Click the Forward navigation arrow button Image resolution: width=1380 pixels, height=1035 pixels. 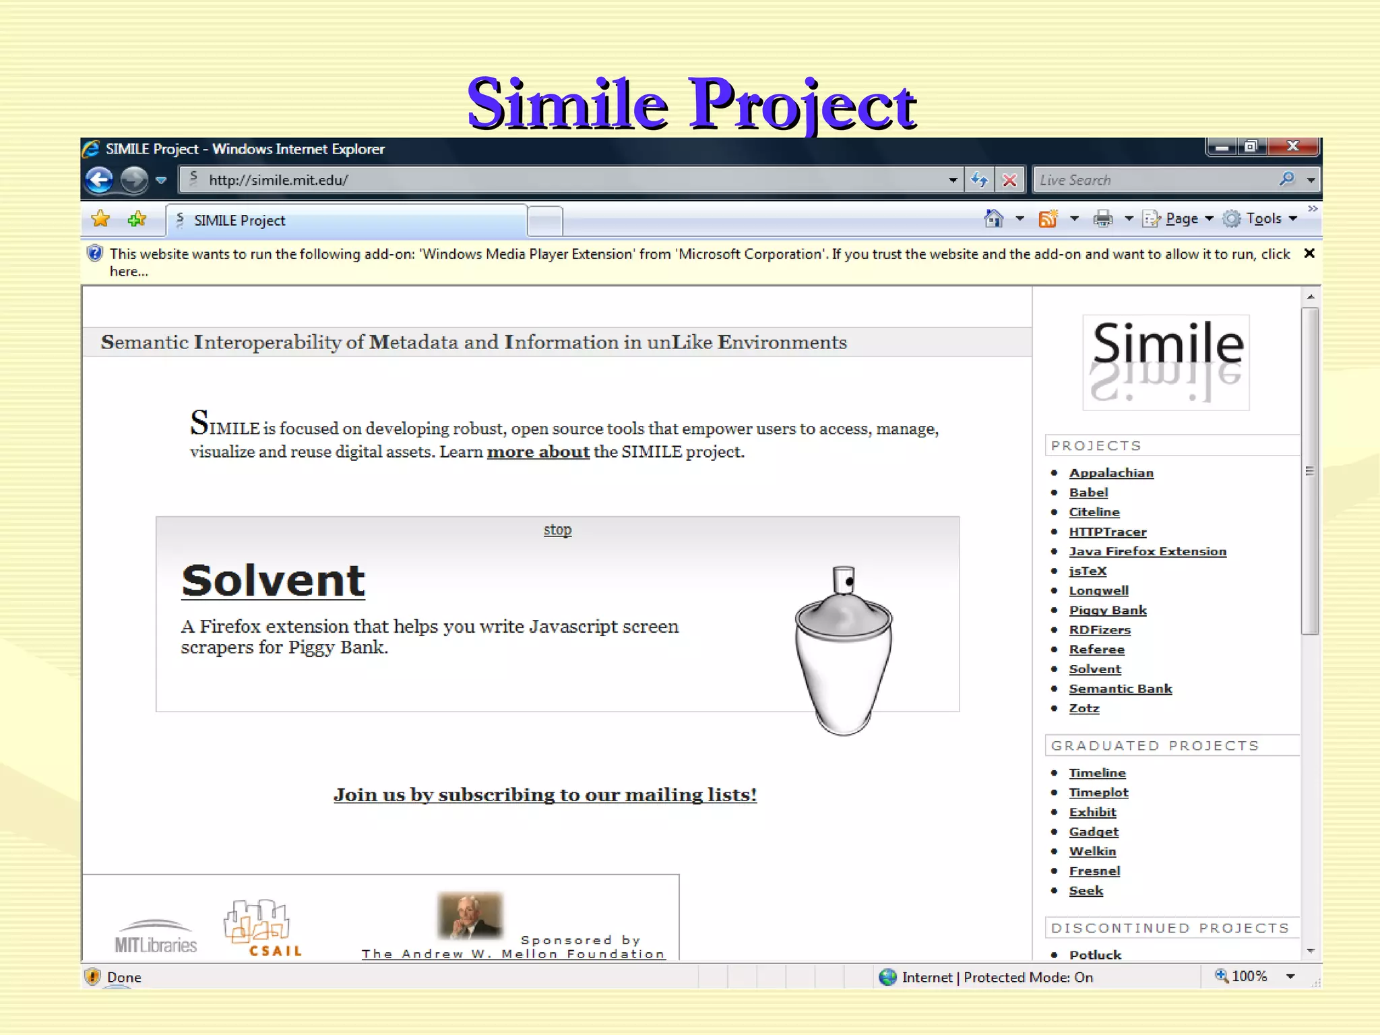[134, 180]
